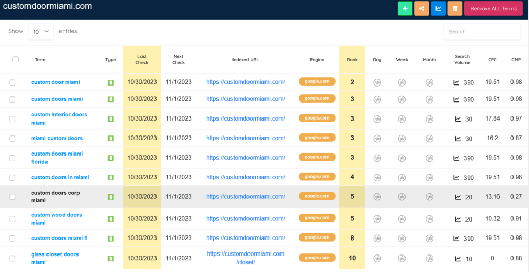Click the green plus add term button

(405, 8)
